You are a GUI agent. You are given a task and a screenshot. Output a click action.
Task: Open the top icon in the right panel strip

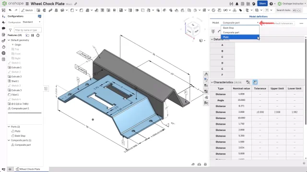pos(206,75)
